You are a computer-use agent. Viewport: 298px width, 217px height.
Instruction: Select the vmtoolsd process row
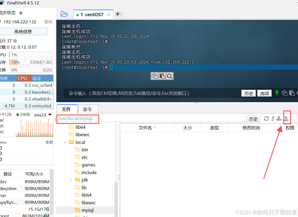click(x=27, y=106)
